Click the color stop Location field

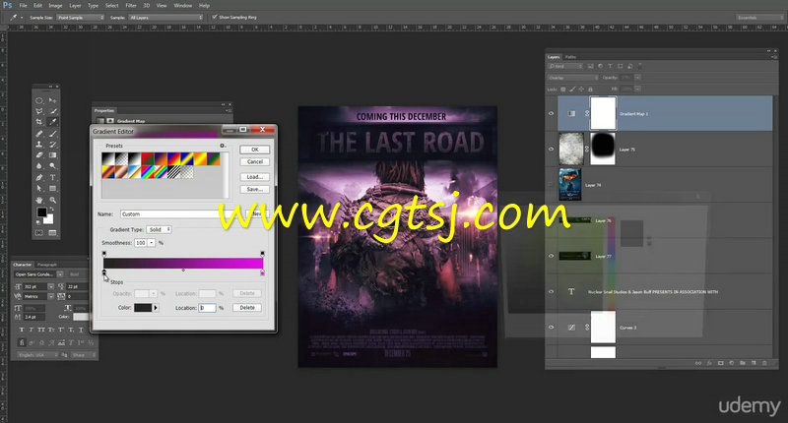pos(207,308)
